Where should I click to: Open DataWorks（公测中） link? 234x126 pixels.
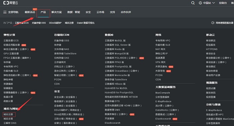click(167, 110)
